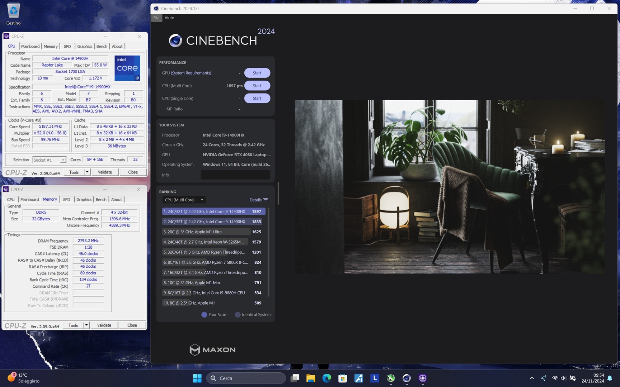Open Bench tab in CPU-Z Memory window
The image size is (620, 387).
pyautogui.click(x=101, y=200)
